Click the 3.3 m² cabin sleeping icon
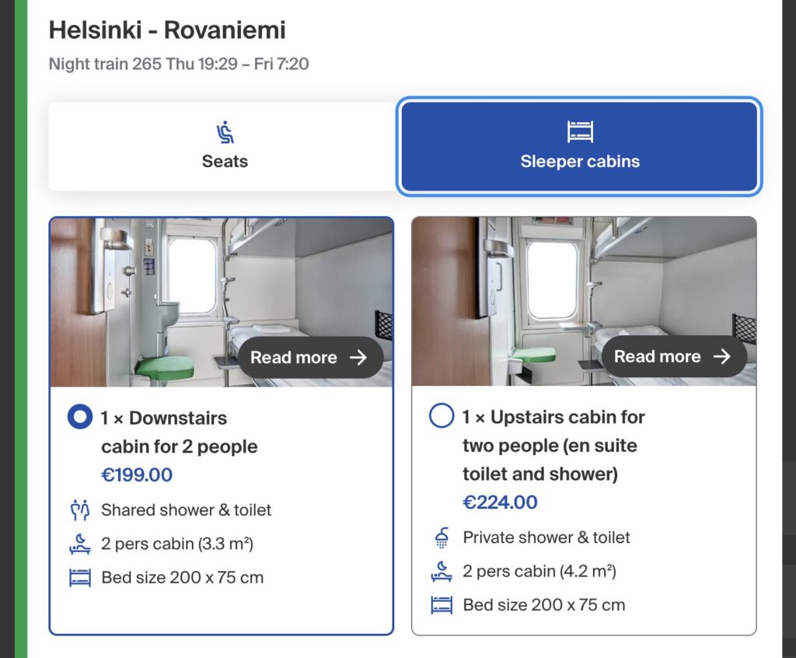 point(80,544)
